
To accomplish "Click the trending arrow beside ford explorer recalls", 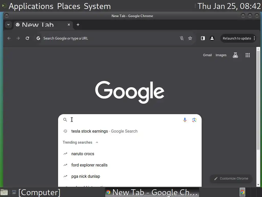I will pyautogui.click(x=65, y=165).
